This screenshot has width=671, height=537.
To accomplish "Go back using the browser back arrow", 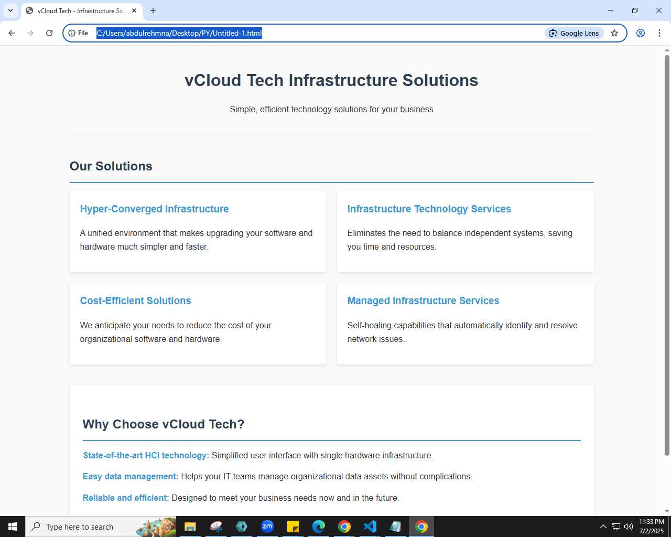I will pos(12,33).
